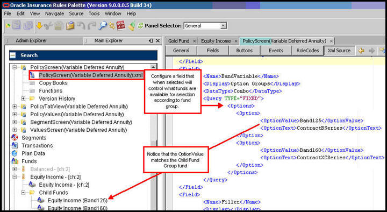Open the Source menu
387x212 pixels.
pyautogui.click(x=76, y=13)
